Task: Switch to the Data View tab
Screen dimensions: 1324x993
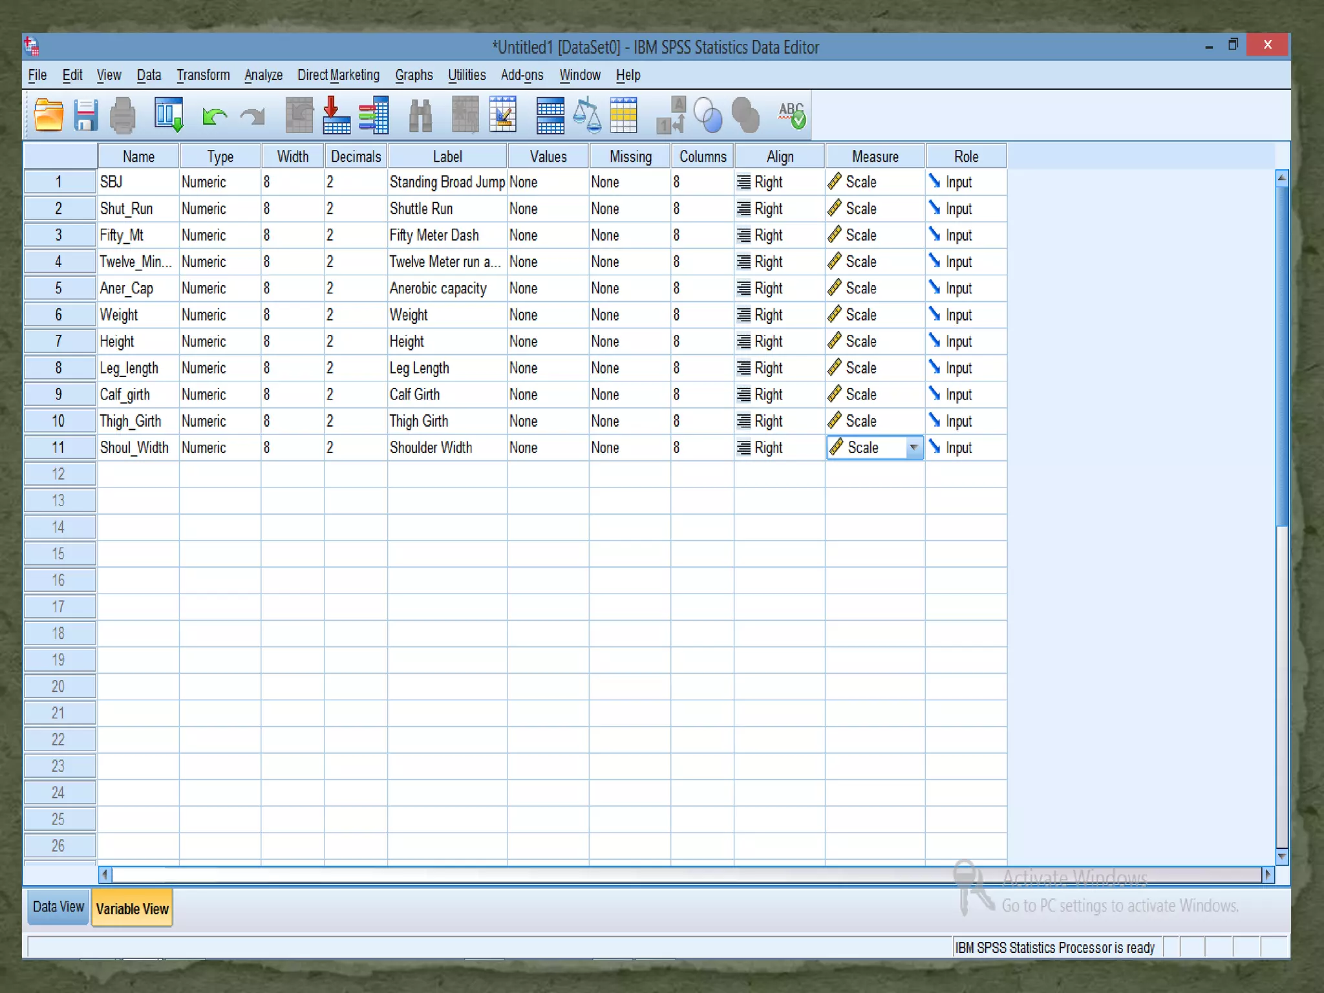Action: [x=58, y=906]
